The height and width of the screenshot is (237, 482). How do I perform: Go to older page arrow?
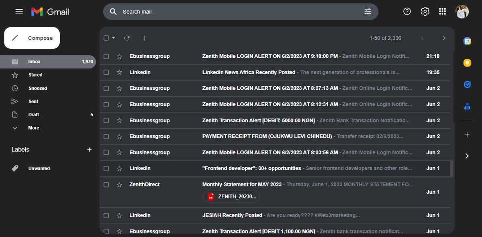coord(444,38)
